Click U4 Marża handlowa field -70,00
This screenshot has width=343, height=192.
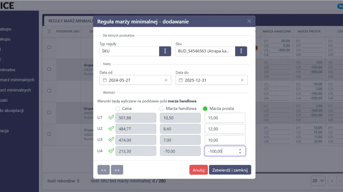pyautogui.click(x=180, y=151)
